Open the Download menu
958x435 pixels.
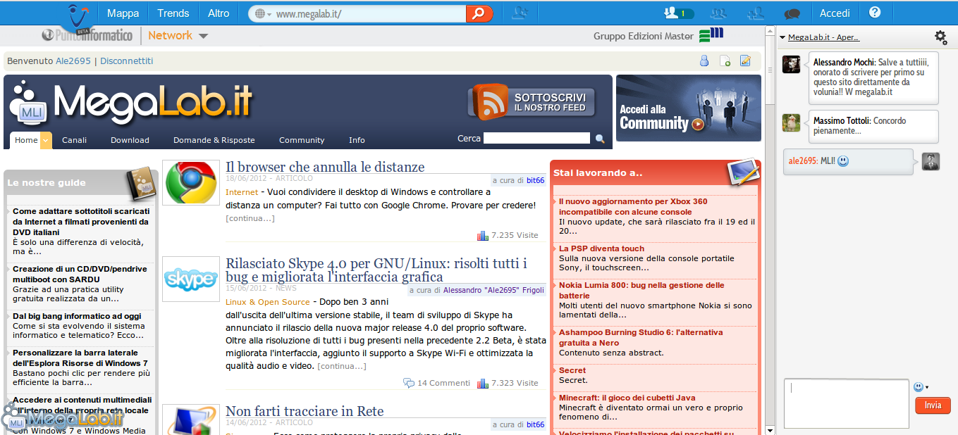pyautogui.click(x=130, y=140)
